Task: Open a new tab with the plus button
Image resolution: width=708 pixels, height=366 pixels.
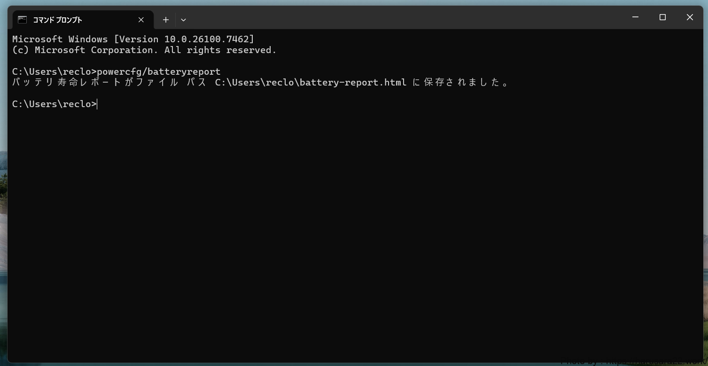Action: [x=165, y=20]
